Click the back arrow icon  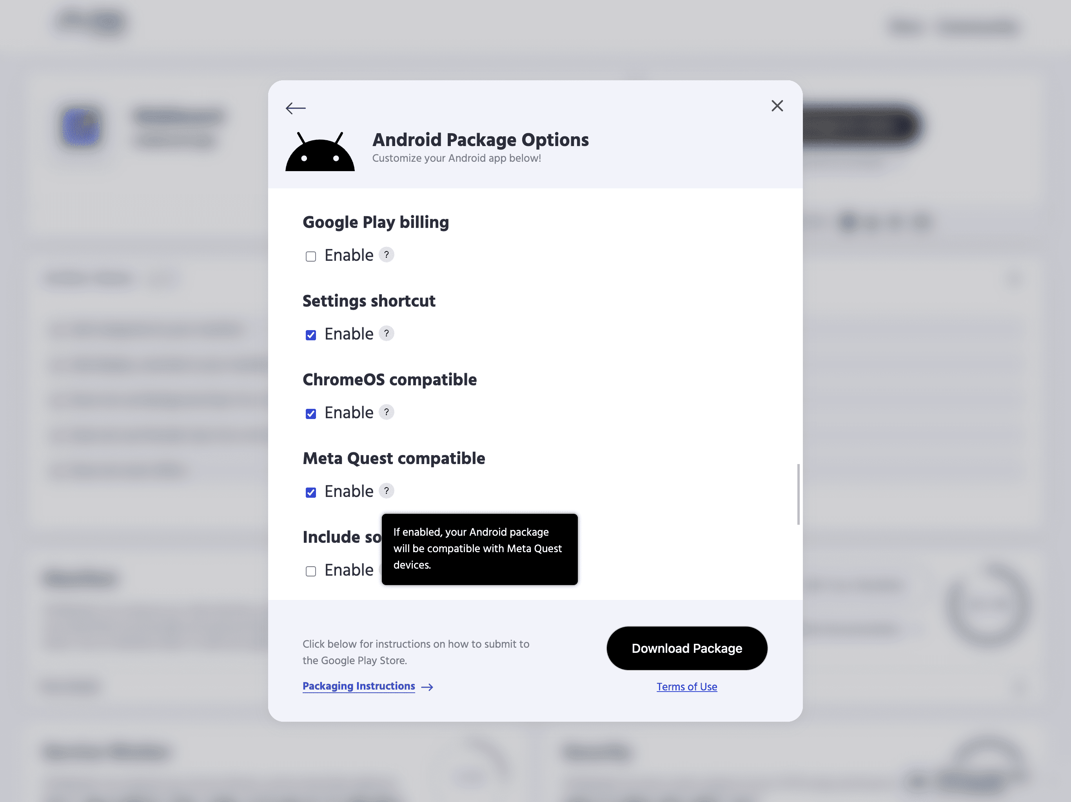click(295, 107)
